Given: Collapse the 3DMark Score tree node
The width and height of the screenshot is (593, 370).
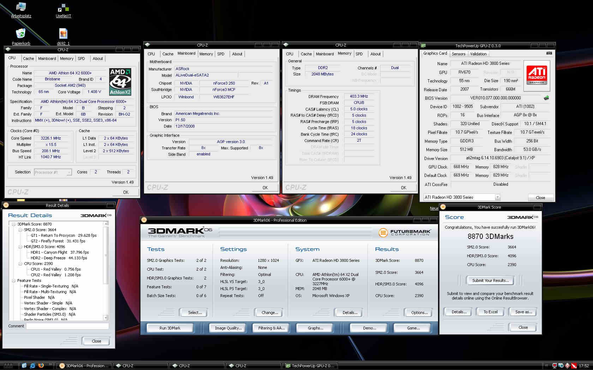Looking at the screenshot, I should [13, 224].
